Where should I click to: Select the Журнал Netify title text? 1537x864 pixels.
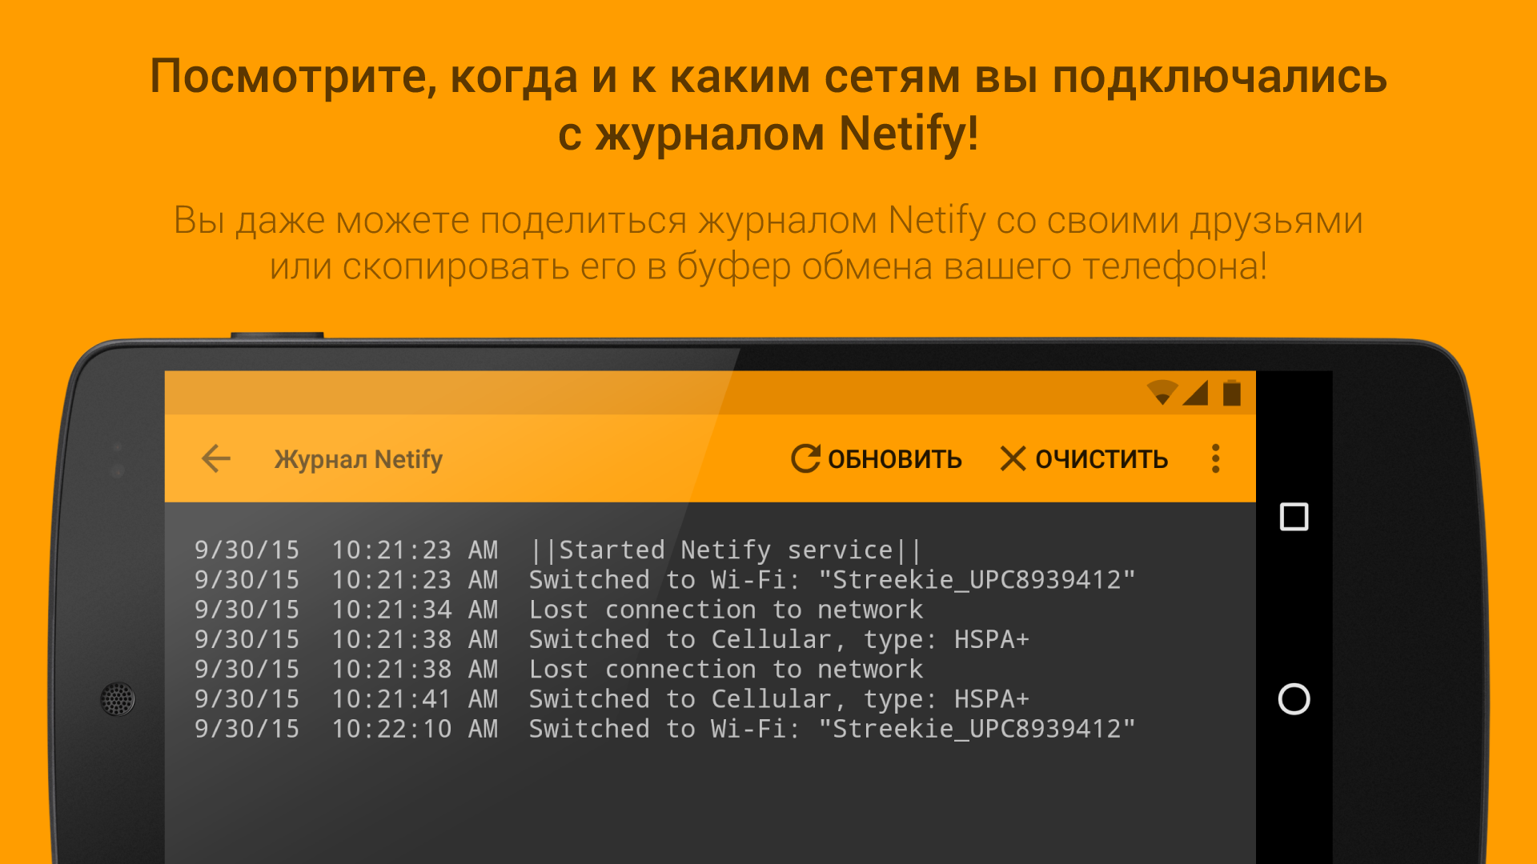pyautogui.click(x=358, y=459)
